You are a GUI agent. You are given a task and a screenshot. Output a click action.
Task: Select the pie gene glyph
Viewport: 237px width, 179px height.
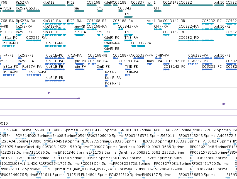(x=79, y=11)
